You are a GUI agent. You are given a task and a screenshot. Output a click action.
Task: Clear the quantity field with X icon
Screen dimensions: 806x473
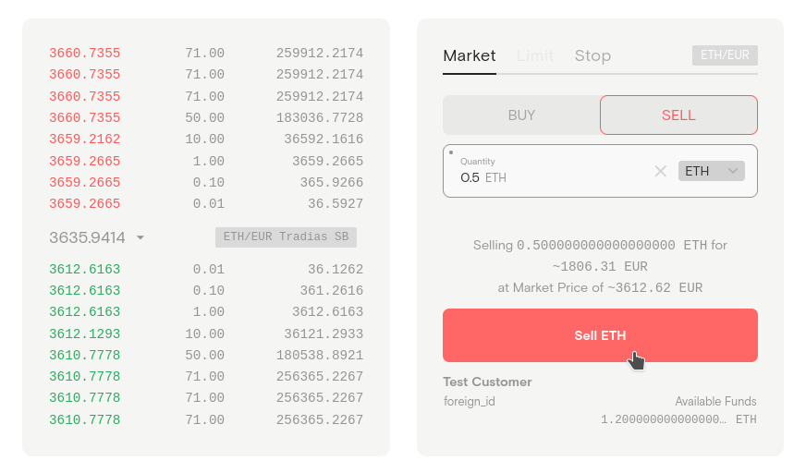tap(660, 171)
